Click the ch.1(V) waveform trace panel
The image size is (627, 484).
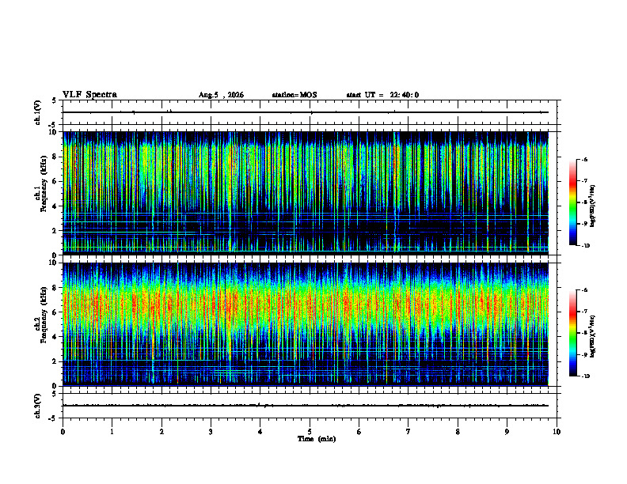310,112
